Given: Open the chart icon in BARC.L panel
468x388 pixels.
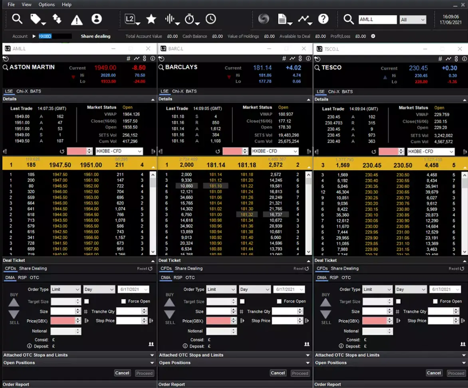Looking at the screenshot, I should tap(292, 59).
